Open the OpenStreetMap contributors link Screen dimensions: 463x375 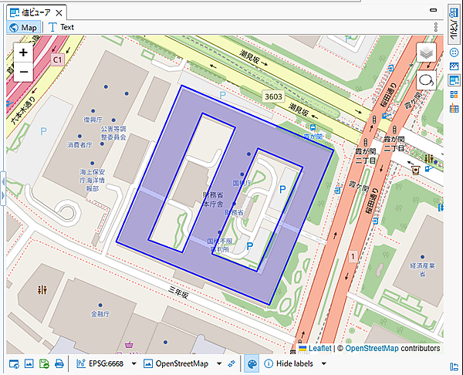[x=371, y=349]
